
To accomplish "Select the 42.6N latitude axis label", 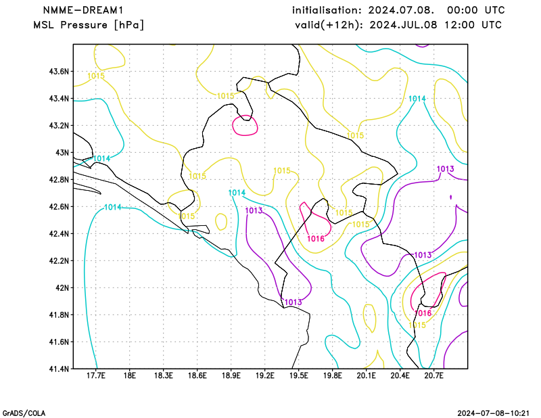I will [59, 207].
